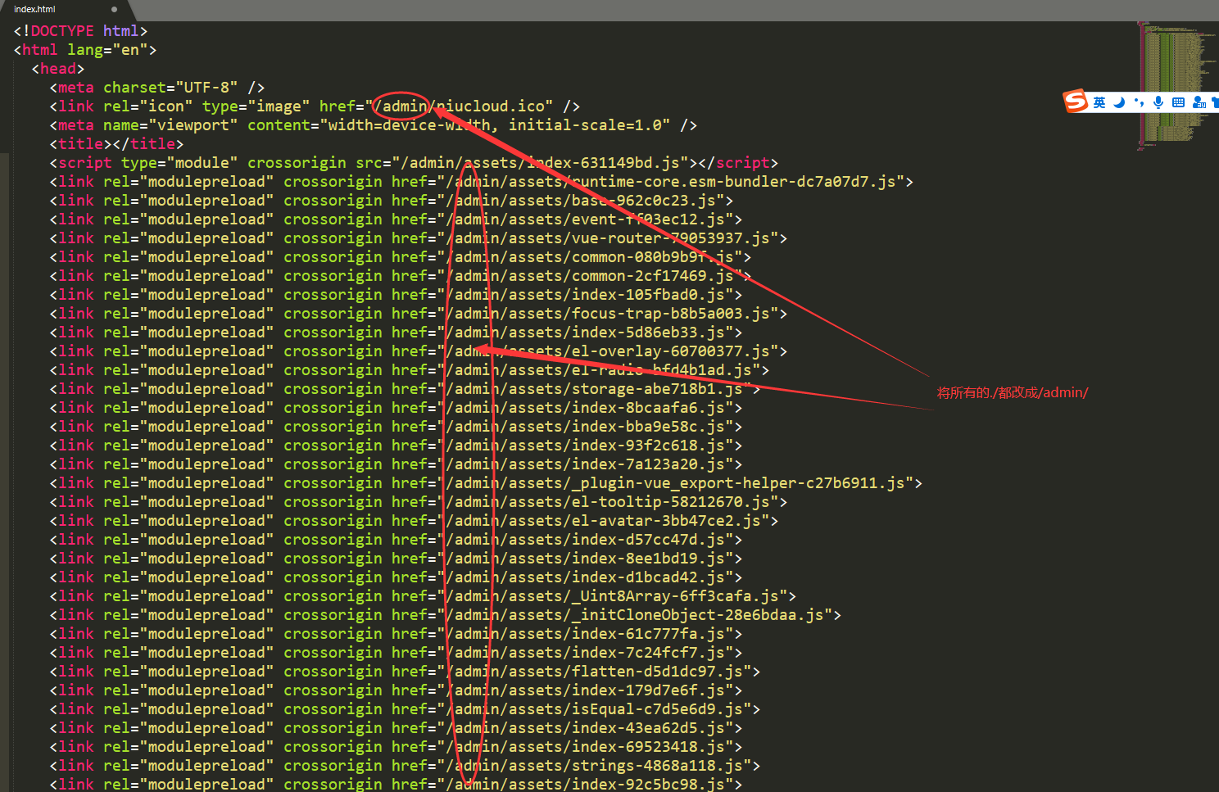Click the unsaved dot on index.html tab

[114, 10]
